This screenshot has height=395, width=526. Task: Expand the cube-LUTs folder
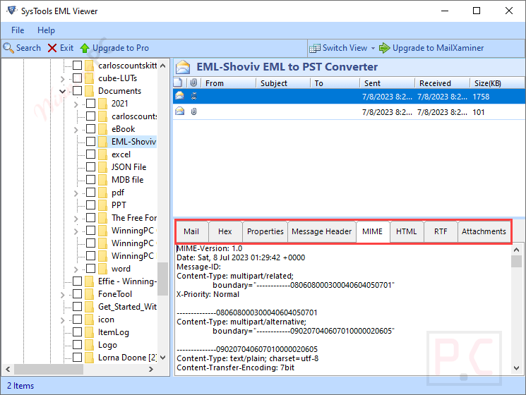point(62,79)
